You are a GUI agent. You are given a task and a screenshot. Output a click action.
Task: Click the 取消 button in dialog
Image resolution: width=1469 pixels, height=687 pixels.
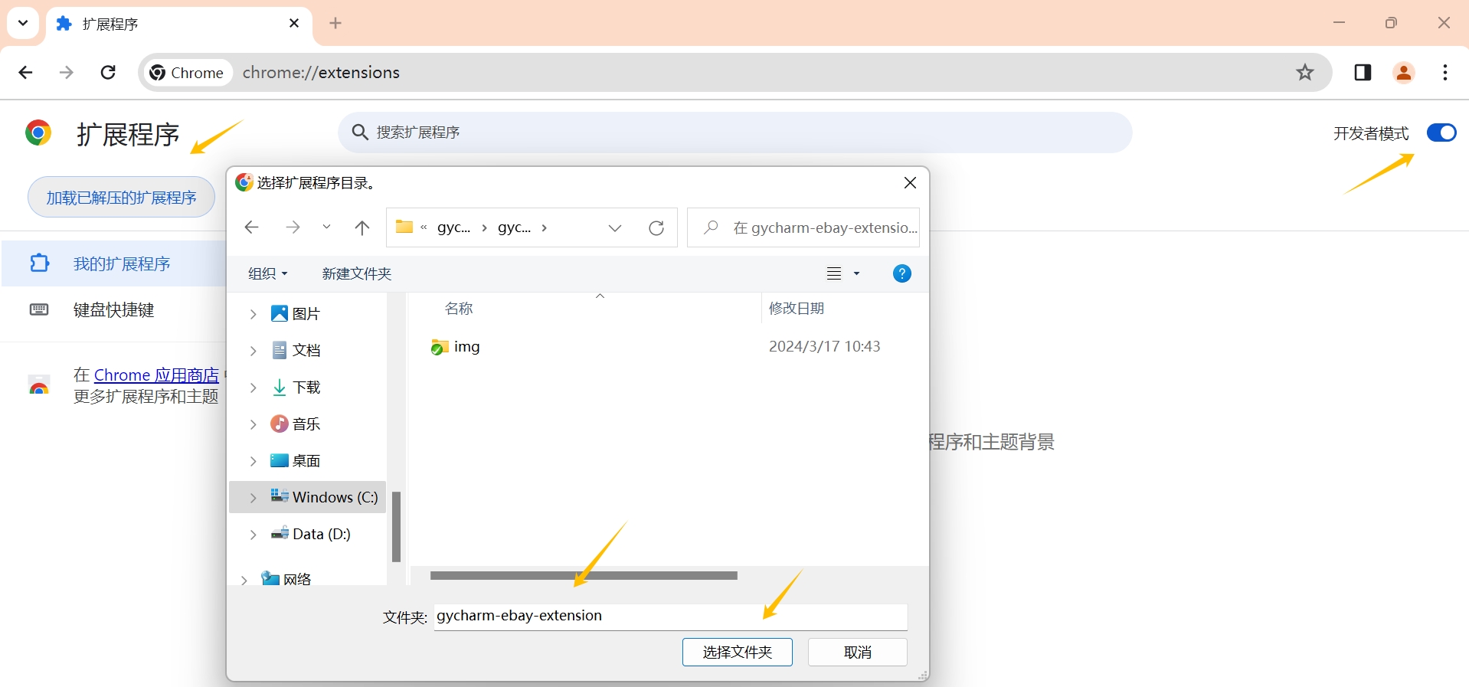click(x=857, y=652)
